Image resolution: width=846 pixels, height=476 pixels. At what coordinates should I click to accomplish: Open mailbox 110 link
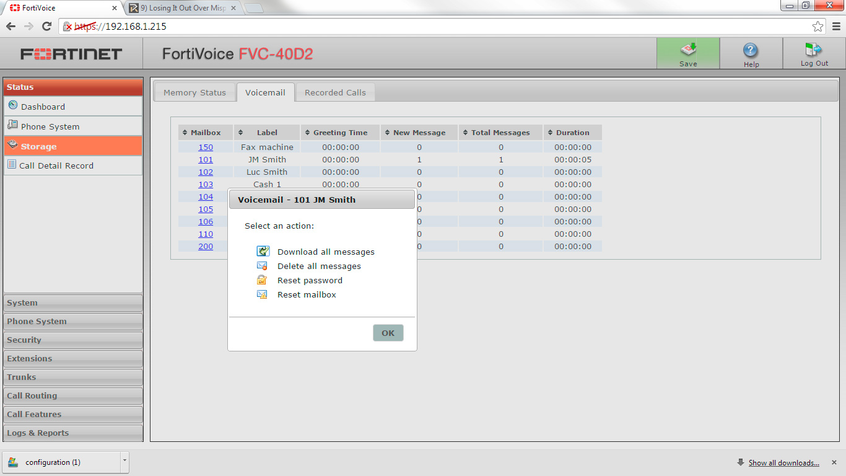click(x=206, y=234)
